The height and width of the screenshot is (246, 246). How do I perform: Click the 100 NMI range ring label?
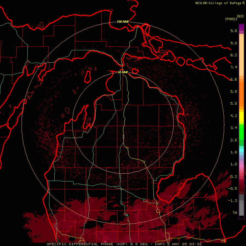point(123,22)
